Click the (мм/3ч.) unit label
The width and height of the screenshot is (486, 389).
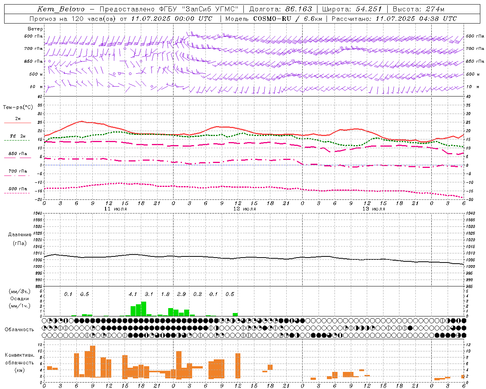coord(19,291)
